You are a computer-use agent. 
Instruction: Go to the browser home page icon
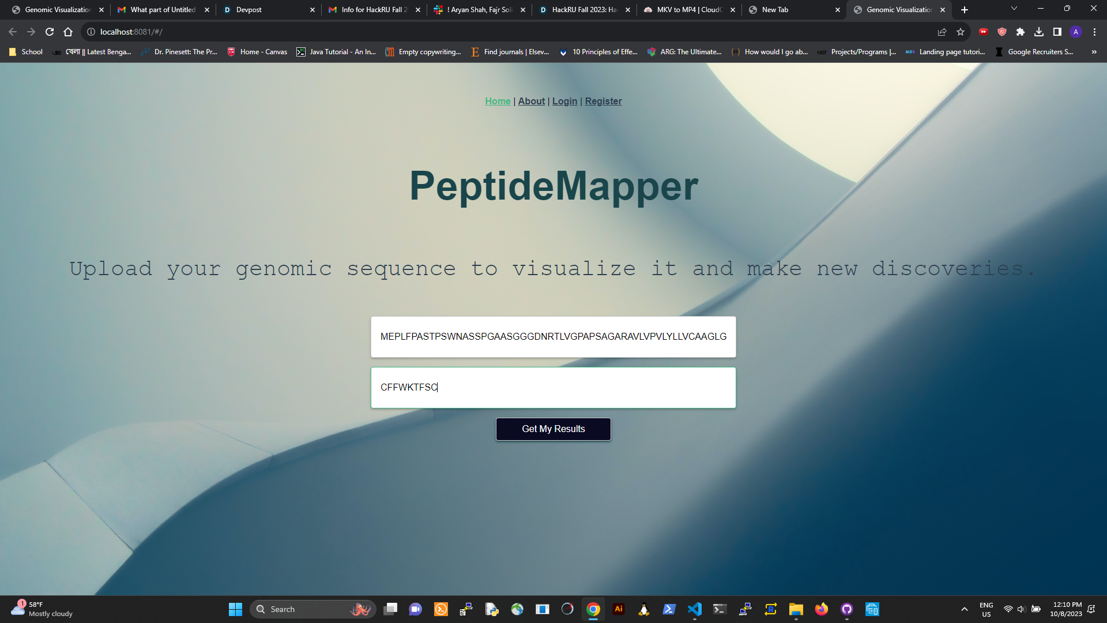coord(68,32)
